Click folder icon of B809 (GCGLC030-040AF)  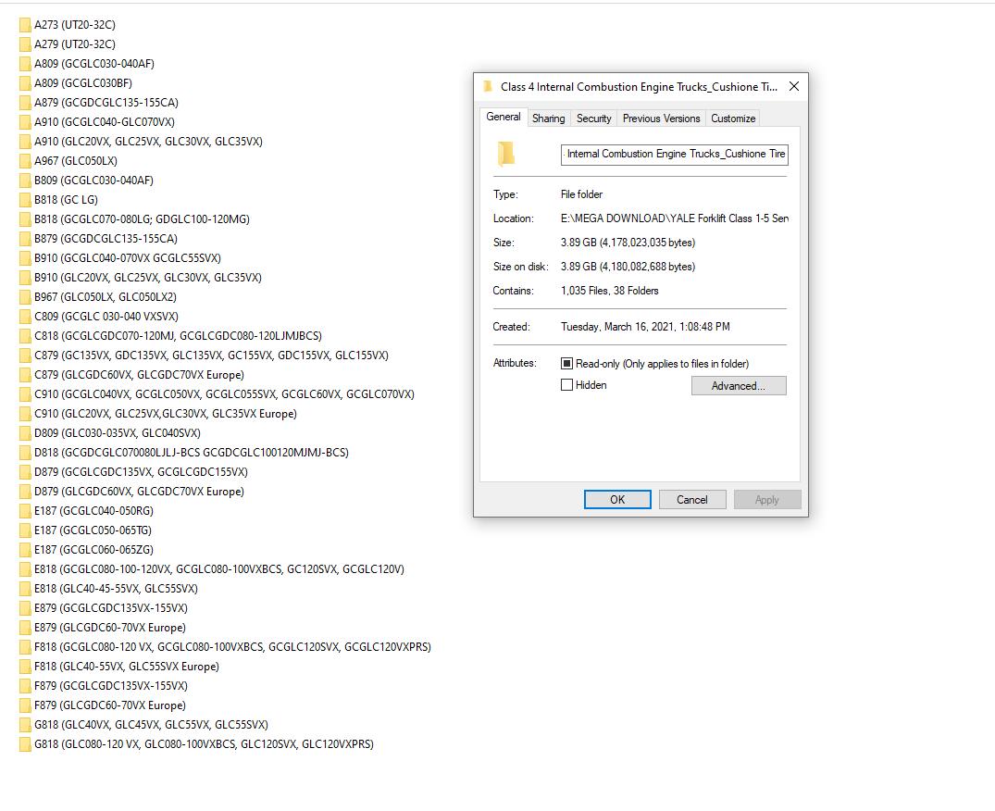(x=25, y=181)
